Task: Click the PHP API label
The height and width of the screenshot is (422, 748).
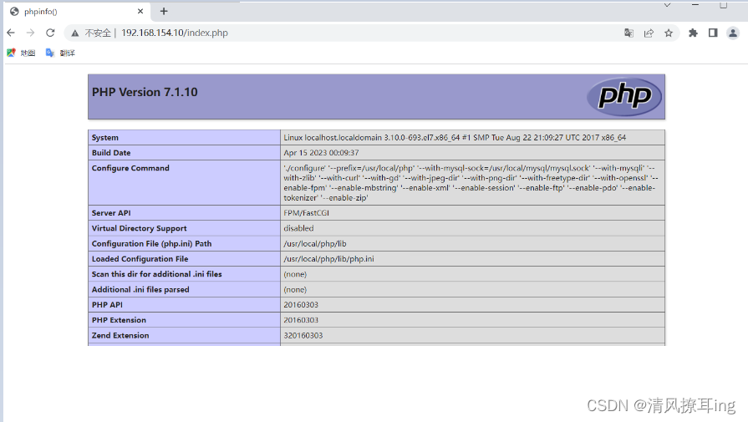Action: point(107,305)
